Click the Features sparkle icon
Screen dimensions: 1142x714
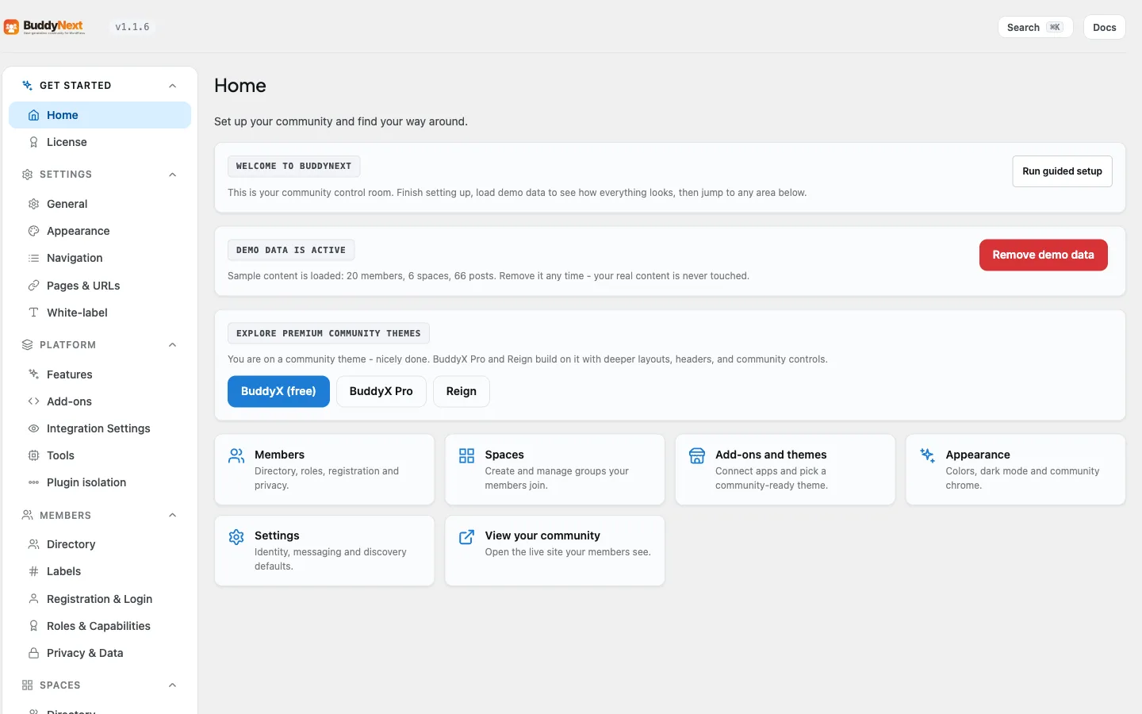tap(33, 374)
